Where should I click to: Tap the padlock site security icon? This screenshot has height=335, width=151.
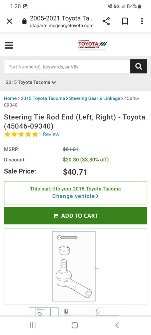(x=24, y=21)
